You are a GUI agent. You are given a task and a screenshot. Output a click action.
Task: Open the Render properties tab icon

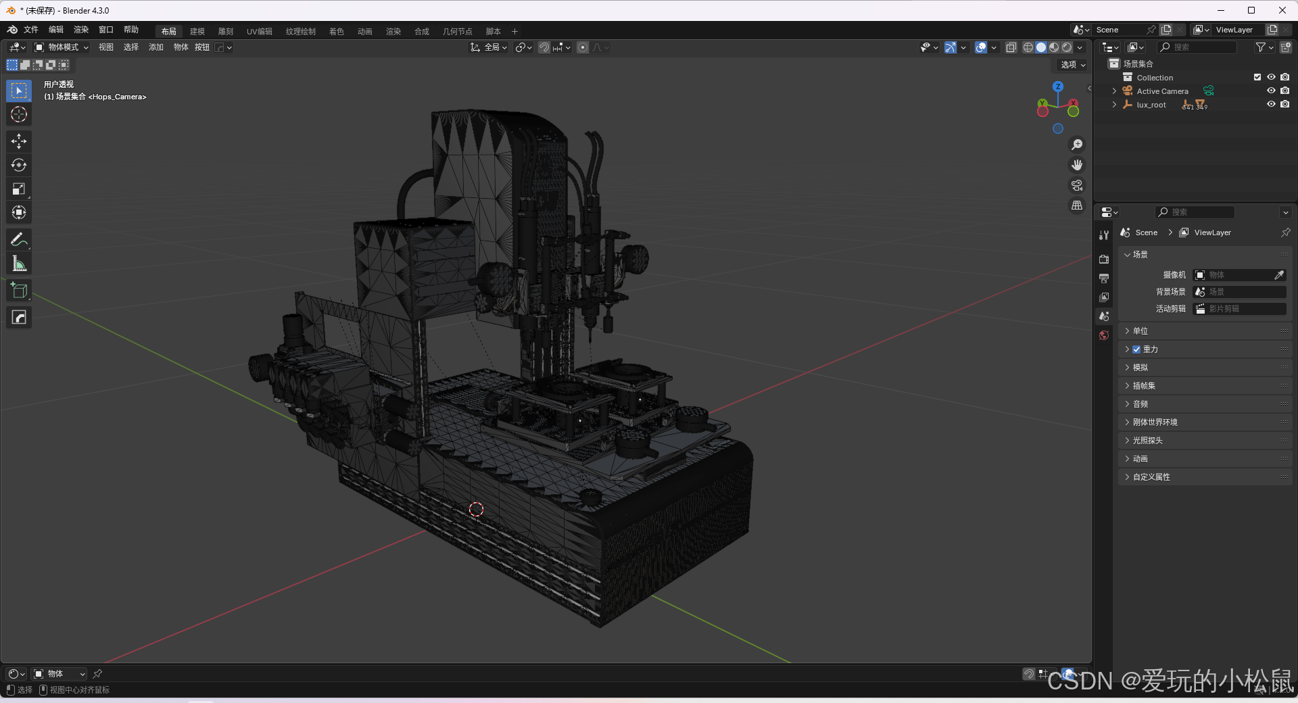[x=1104, y=259]
